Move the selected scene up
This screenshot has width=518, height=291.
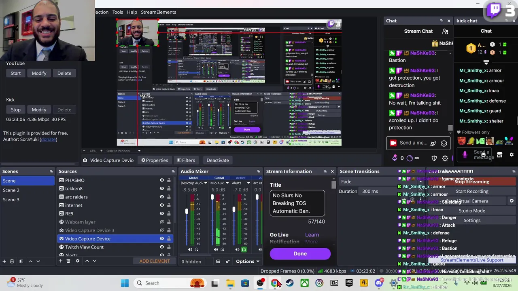tap(30, 261)
